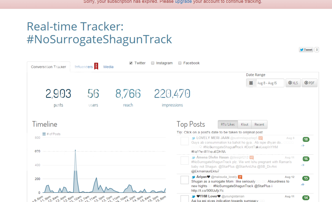
Task: Click Ariyan's profile picture thumbnail
Action: click(x=184, y=180)
